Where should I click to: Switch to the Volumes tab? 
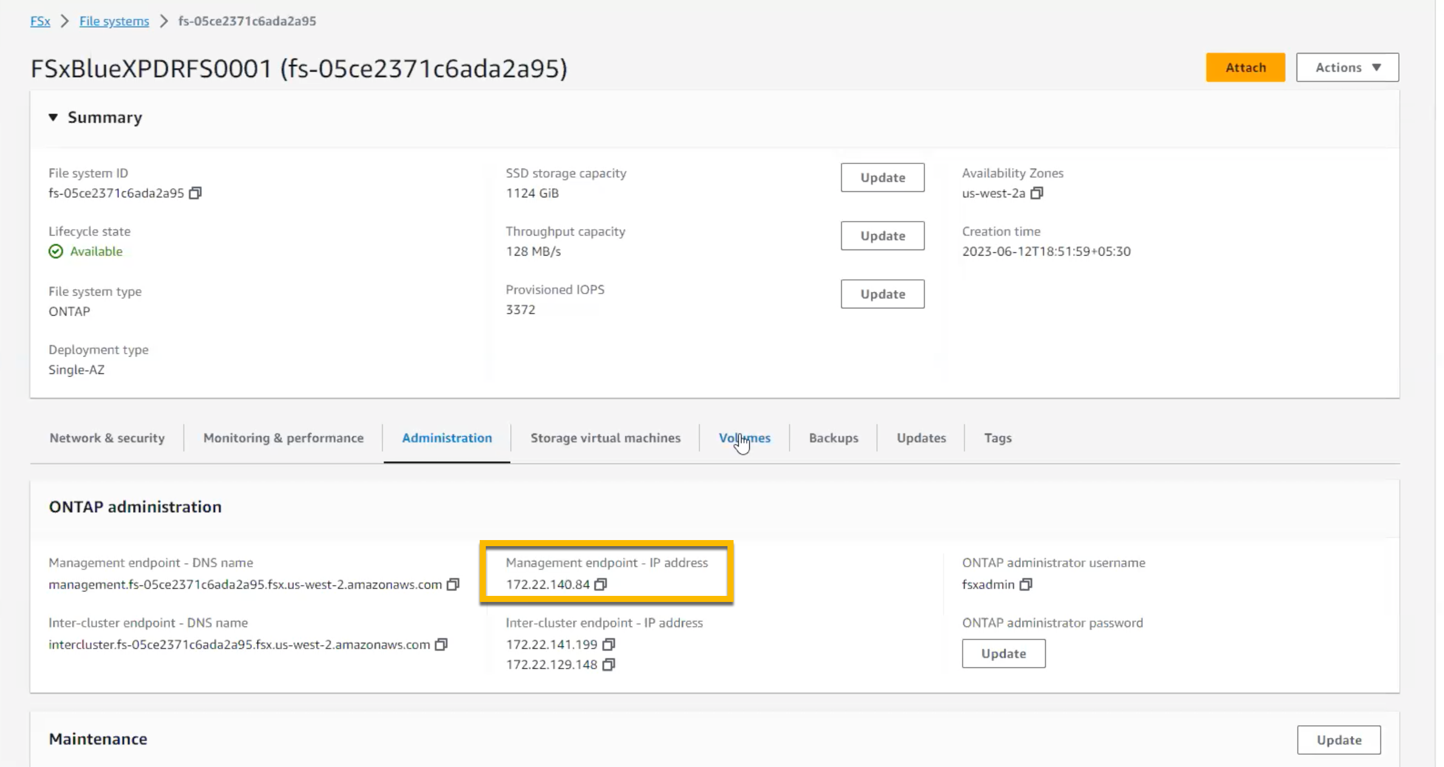tap(744, 438)
